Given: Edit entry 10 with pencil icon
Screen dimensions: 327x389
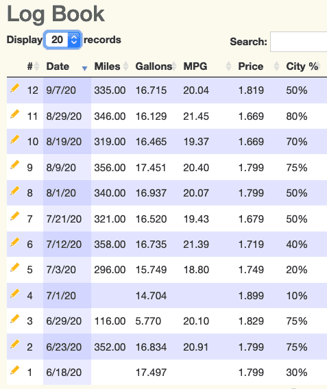Looking at the screenshot, I should pos(14,140).
